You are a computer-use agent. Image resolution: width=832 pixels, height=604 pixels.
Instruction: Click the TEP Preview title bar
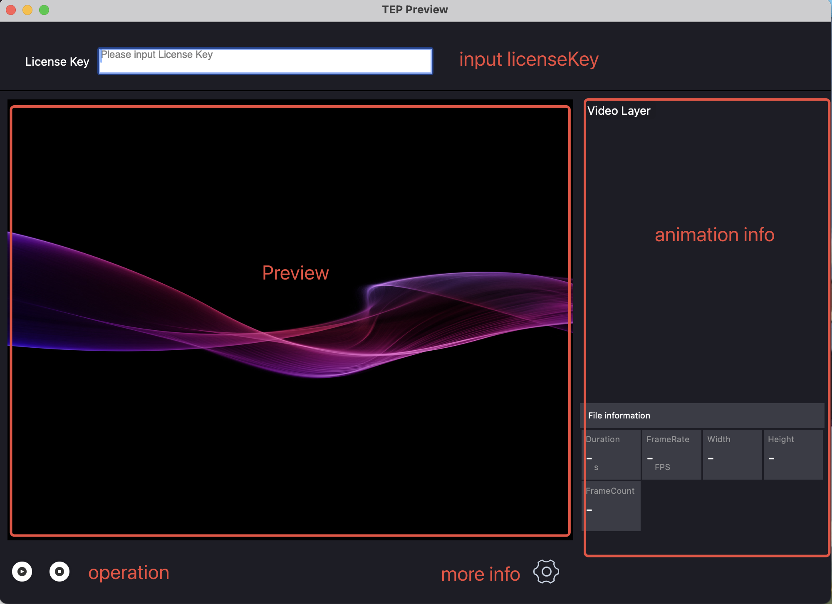pos(415,10)
